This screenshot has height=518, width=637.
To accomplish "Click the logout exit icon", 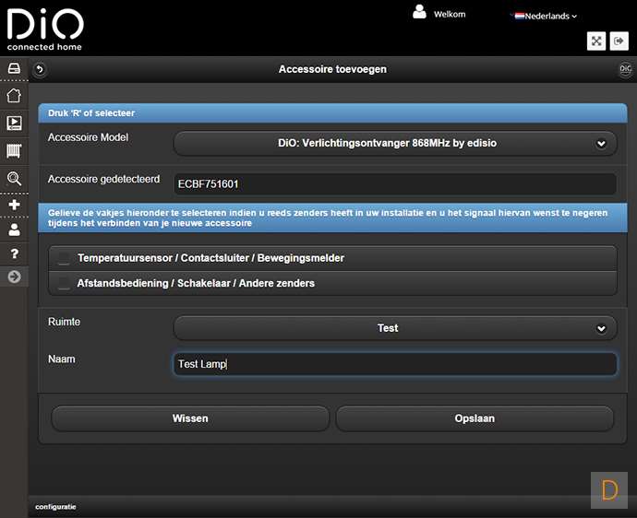I will (619, 41).
